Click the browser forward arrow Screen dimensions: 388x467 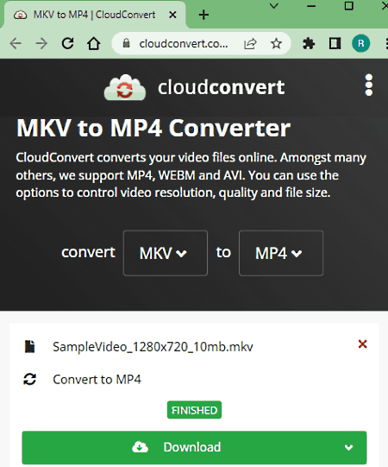pos(41,44)
